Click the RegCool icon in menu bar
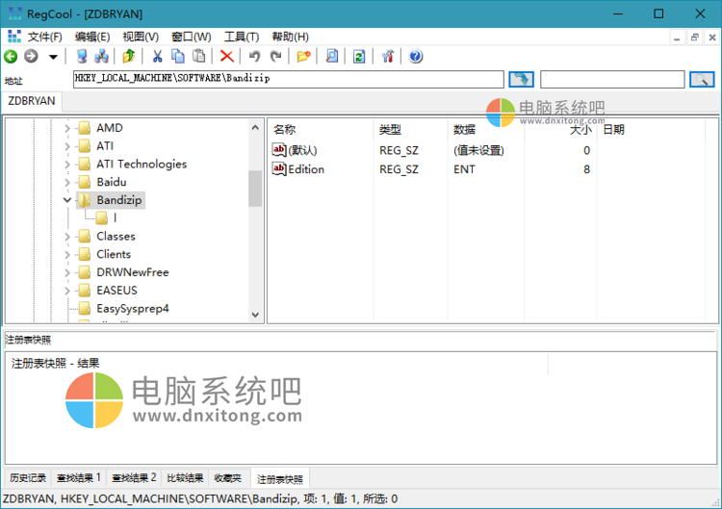This screenshot has width=722, height=509. 14,37
